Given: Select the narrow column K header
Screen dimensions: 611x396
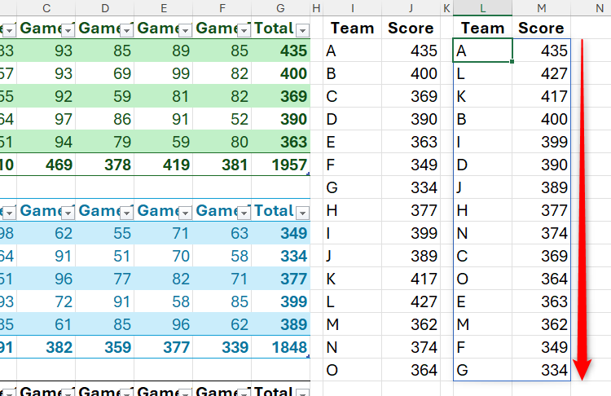Looking at the screenshot, I should tap(446, 7).
